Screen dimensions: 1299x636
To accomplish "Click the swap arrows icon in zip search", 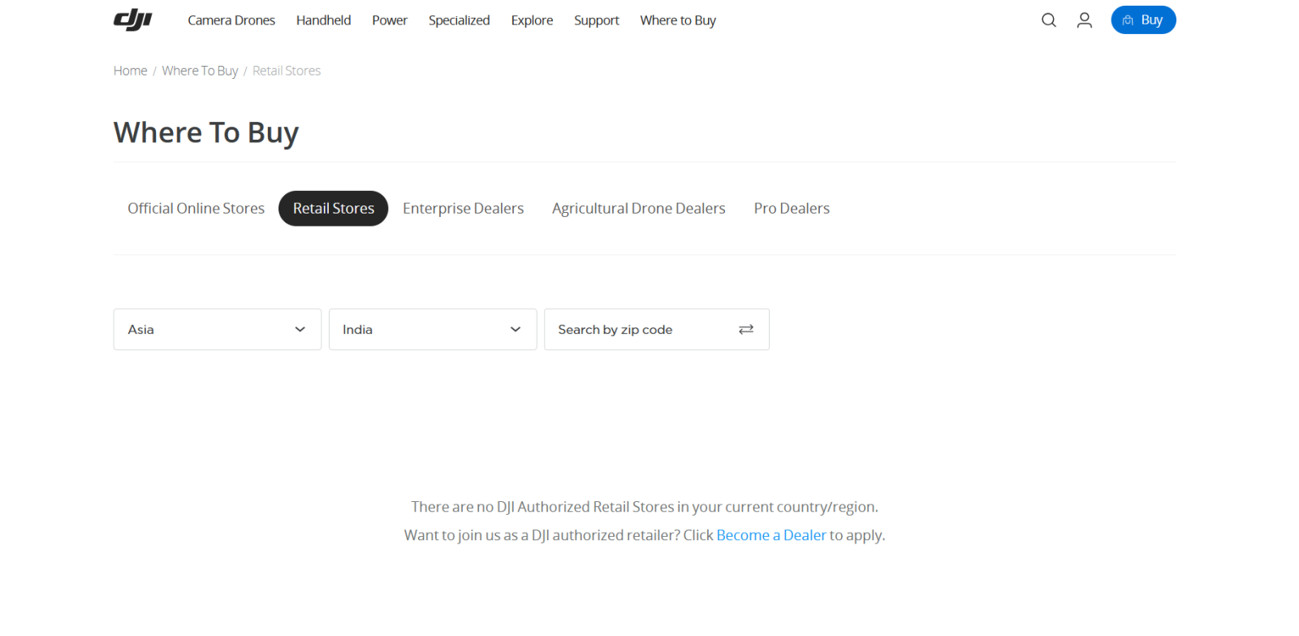I will [746, 329].
